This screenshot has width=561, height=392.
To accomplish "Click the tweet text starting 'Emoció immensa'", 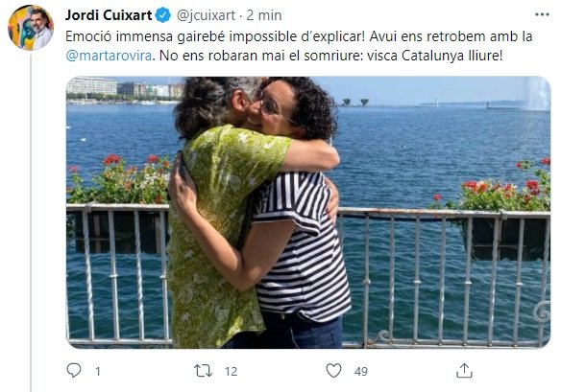I will coord(299,46).
